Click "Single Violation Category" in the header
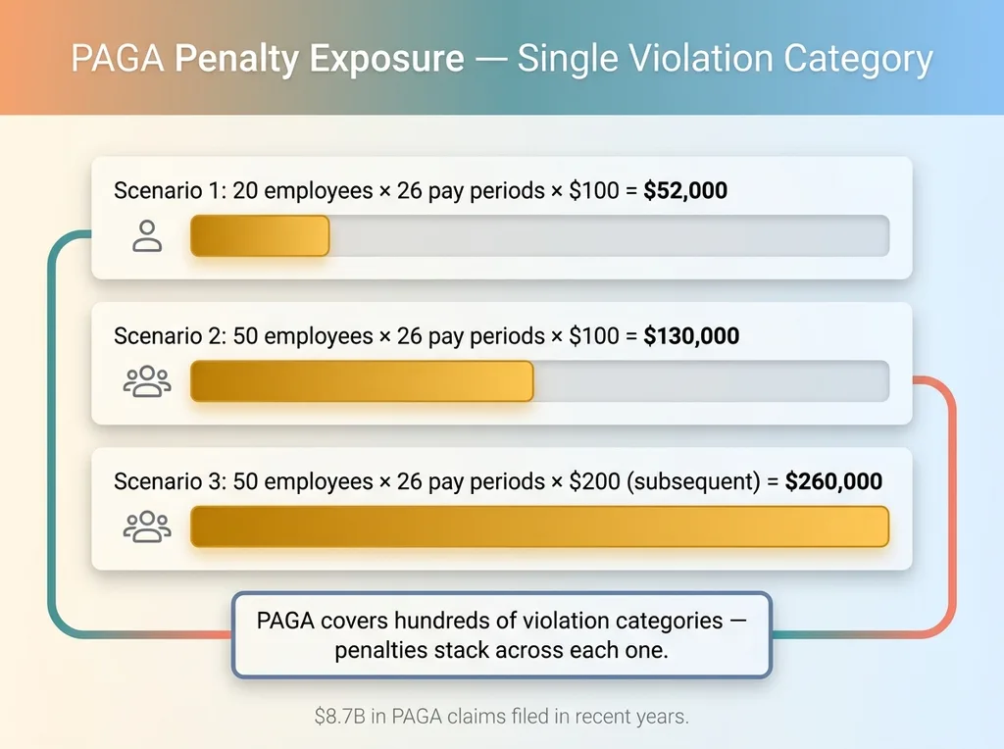1004x749 pixels. (725, 60)
